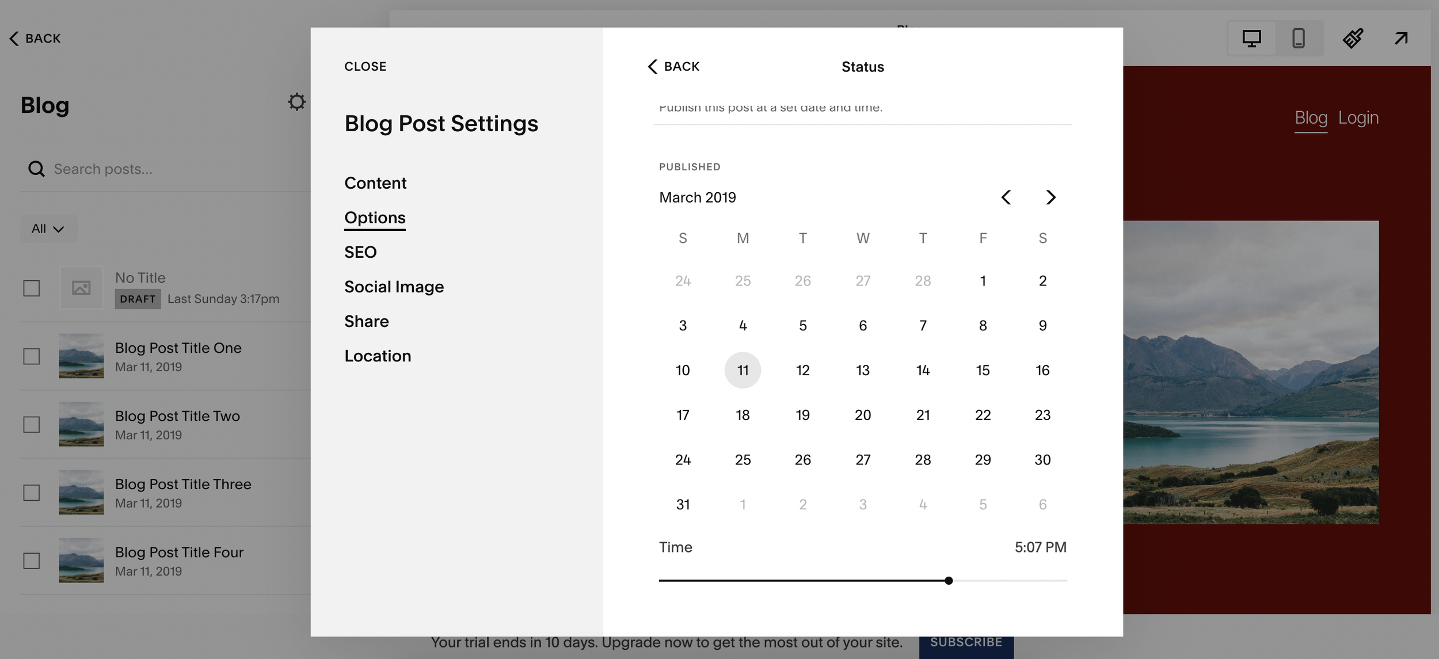Open Blog Post Title Three thumbnail
Viewport: 1439px width, 659px height.
click(81, 493)
